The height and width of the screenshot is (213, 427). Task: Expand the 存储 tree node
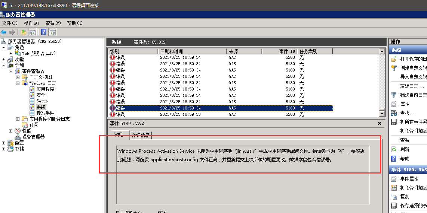click(x=3, y=149)
